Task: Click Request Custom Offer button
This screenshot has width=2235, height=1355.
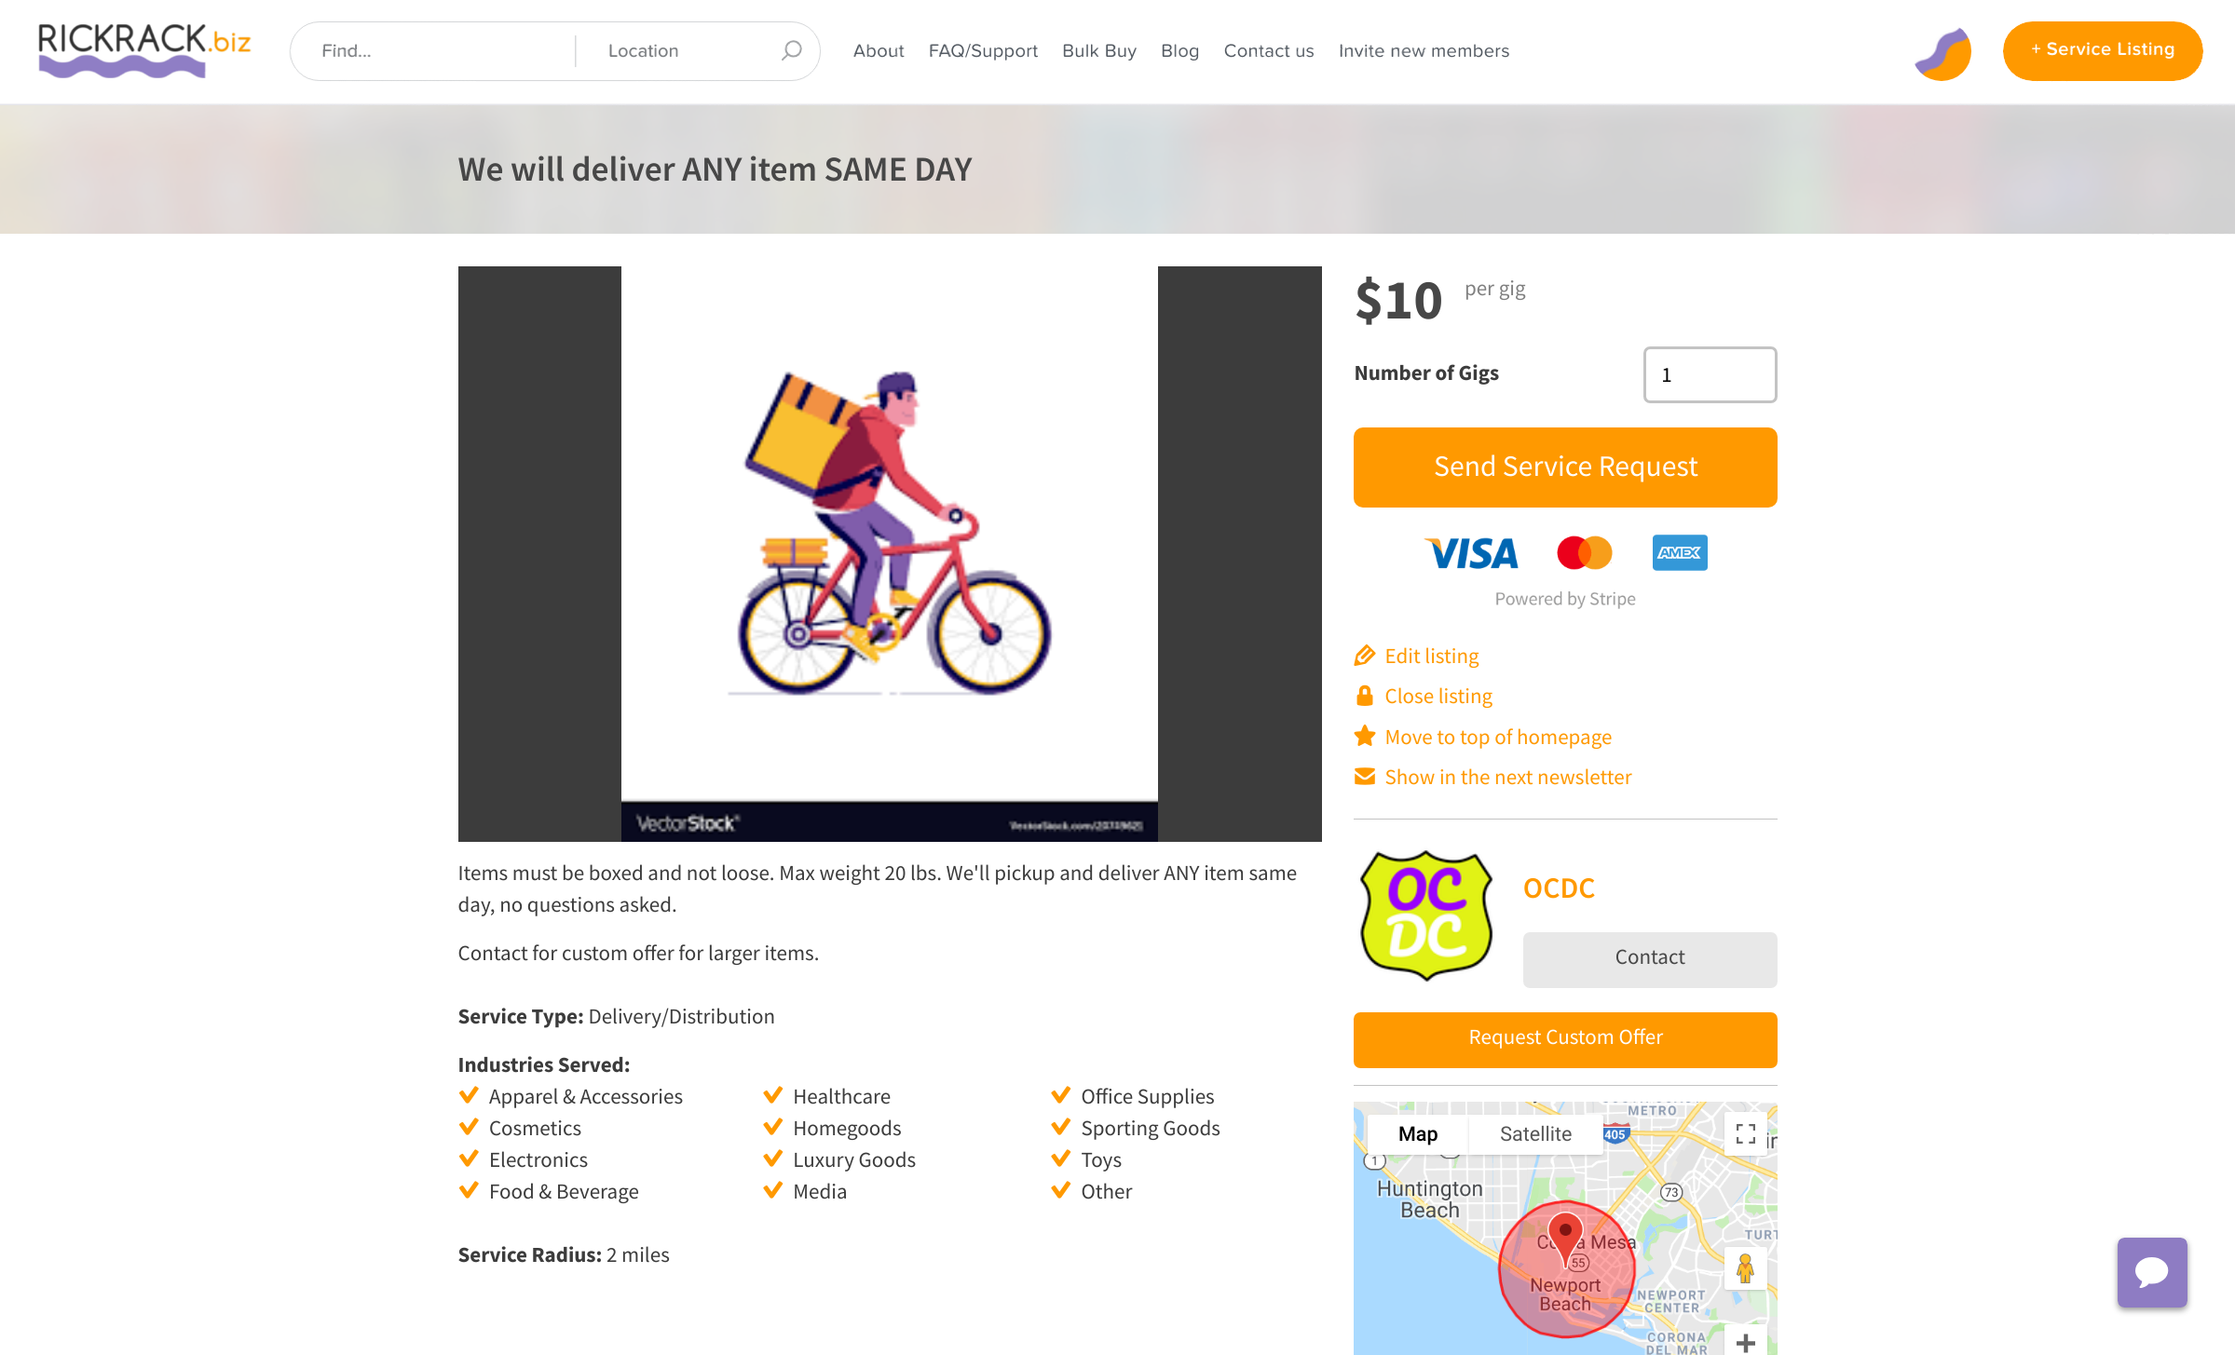Action: 1565,1038
